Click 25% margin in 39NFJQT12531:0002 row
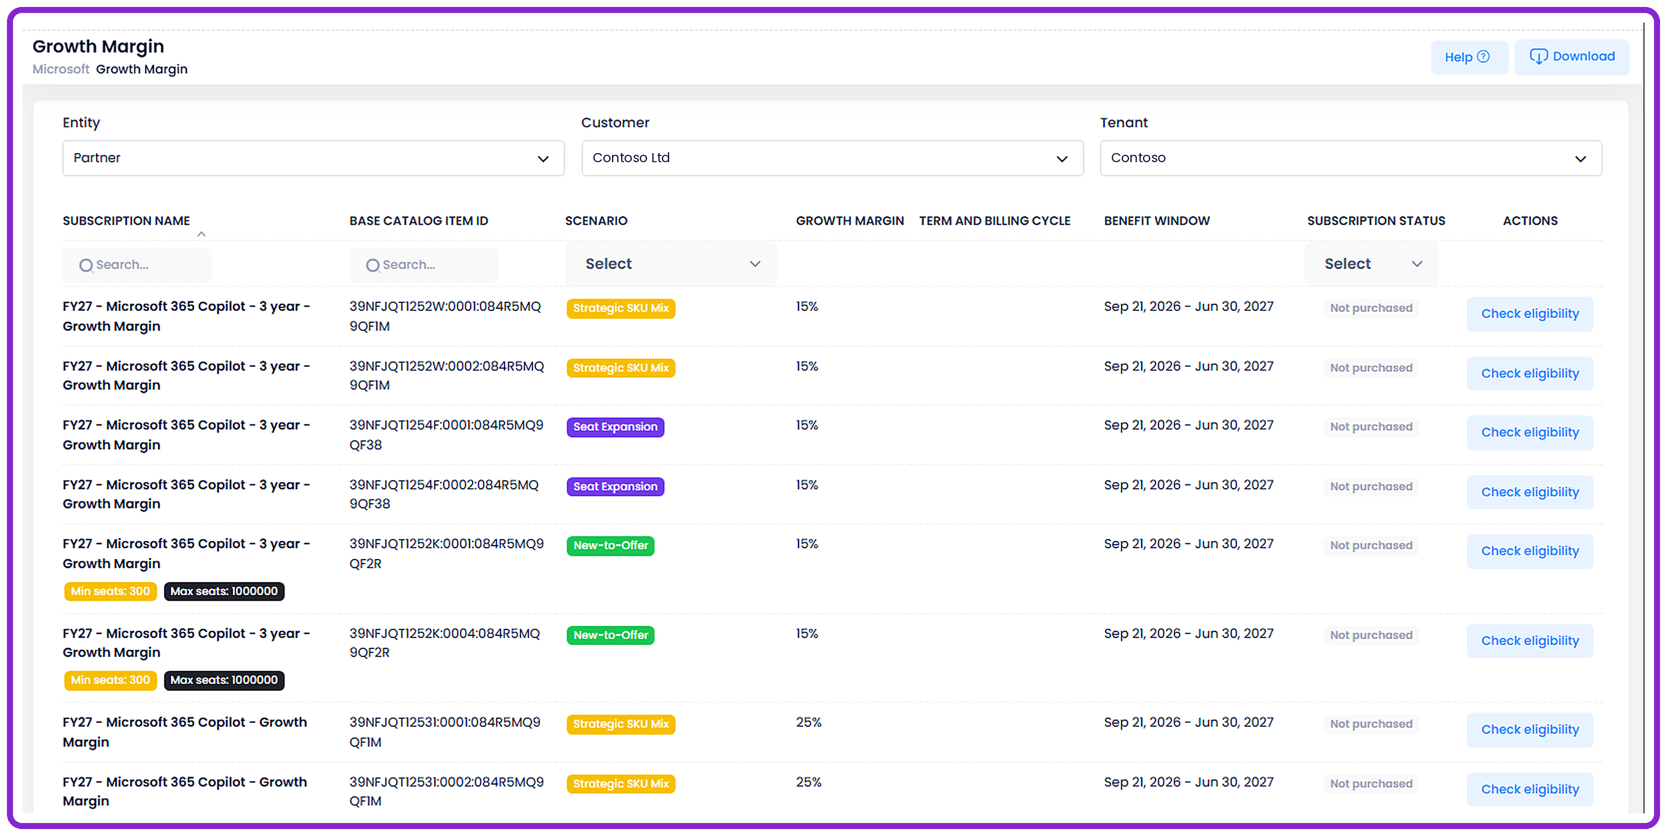The width and height of the screenshot is (1667, 836). point(808,782)
